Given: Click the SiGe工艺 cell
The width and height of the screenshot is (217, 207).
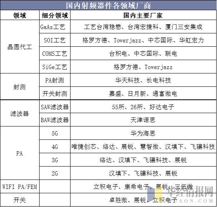Looking at the screenshot, I should [55, 67].
